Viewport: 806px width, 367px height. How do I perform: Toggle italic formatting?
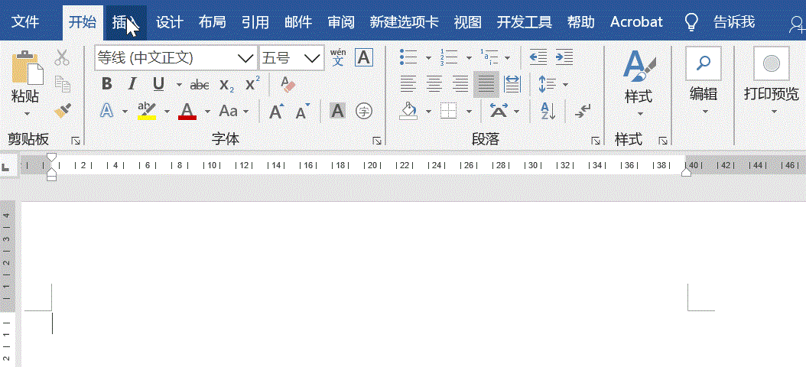click(x=132, y=84)
